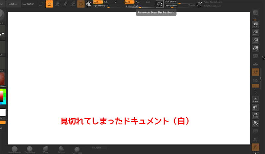Click the Zoom document icon
The height and width of the screenshot is (154, 265).
pyautogui.click(x=255, y=32)
